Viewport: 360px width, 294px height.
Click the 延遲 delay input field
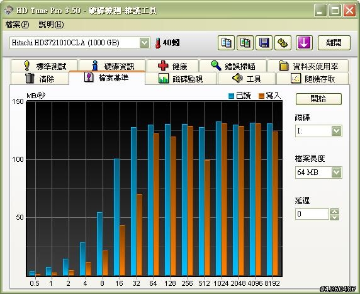312,214
